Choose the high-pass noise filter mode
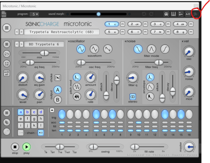The image size is (210, 163). (165, 49)
